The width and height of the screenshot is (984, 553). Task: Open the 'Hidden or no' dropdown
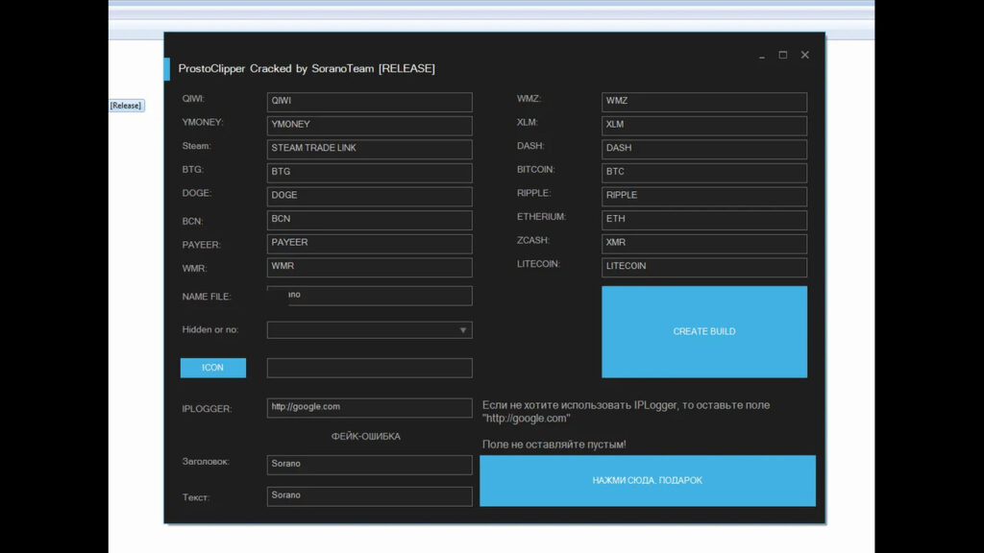[369, 330]
